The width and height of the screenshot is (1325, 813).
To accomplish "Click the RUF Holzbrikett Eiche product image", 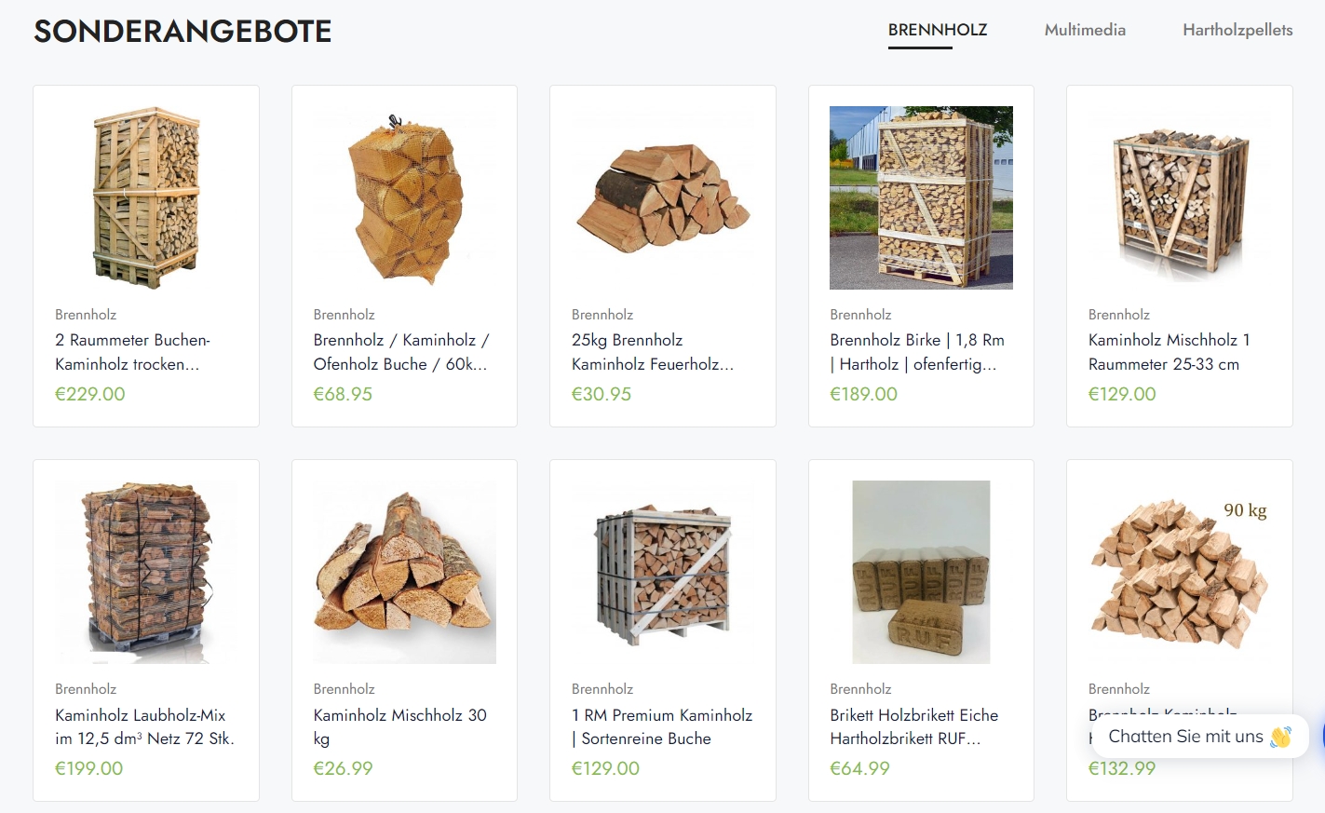I will [921, 572].
